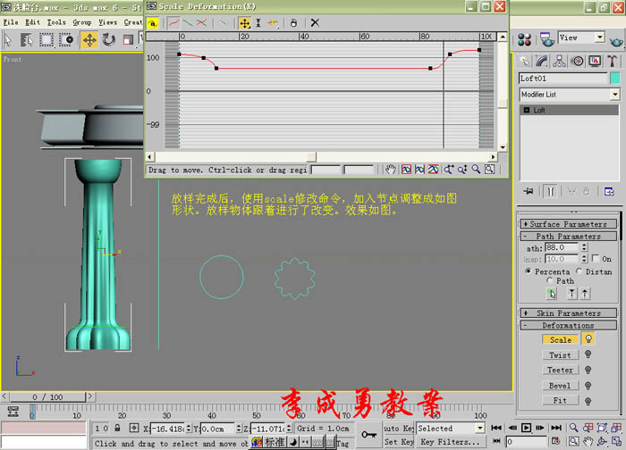The width and height of the screenshot is (626, 450).
Task: Open the Group menu
Action: tap(82, 22)
